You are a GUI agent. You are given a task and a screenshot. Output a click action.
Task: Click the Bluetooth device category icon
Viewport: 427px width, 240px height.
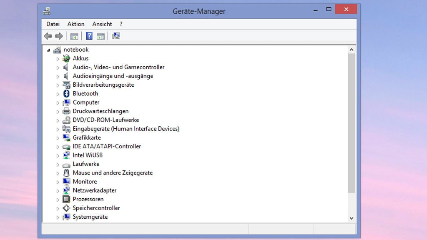pyautogui.click(x=66, y=93)
